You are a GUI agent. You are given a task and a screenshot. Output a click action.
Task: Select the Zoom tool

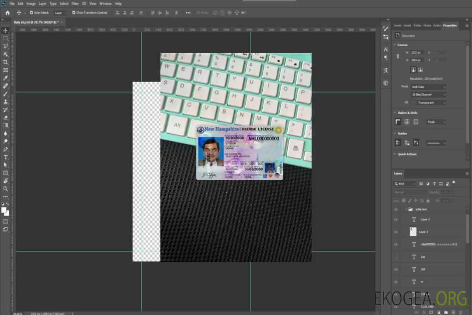[6, 189]
